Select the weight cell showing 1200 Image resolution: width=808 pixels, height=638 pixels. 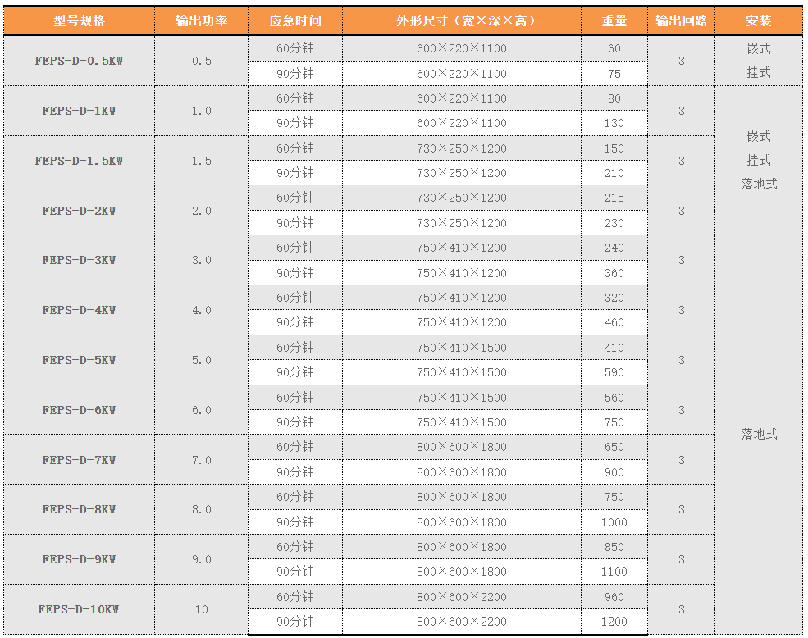point(614,622)
